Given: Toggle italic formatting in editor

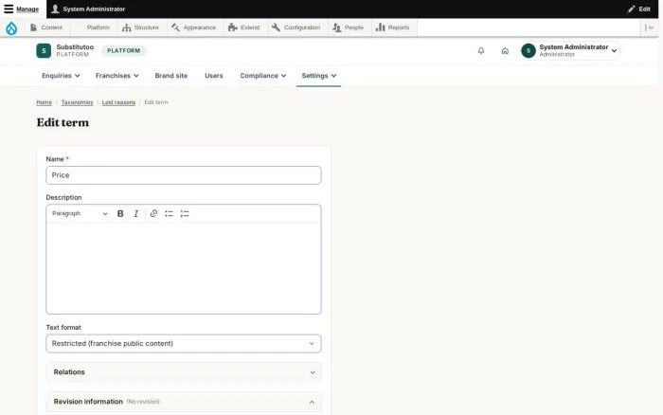Looking at the screenshot, I should coord(136,213).
